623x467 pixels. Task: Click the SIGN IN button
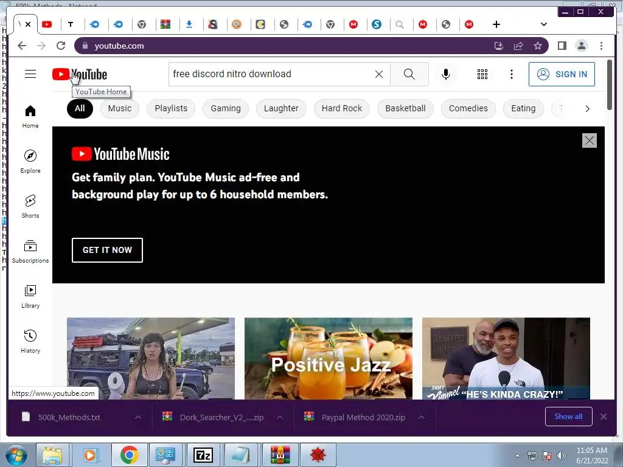pos(562,74)
